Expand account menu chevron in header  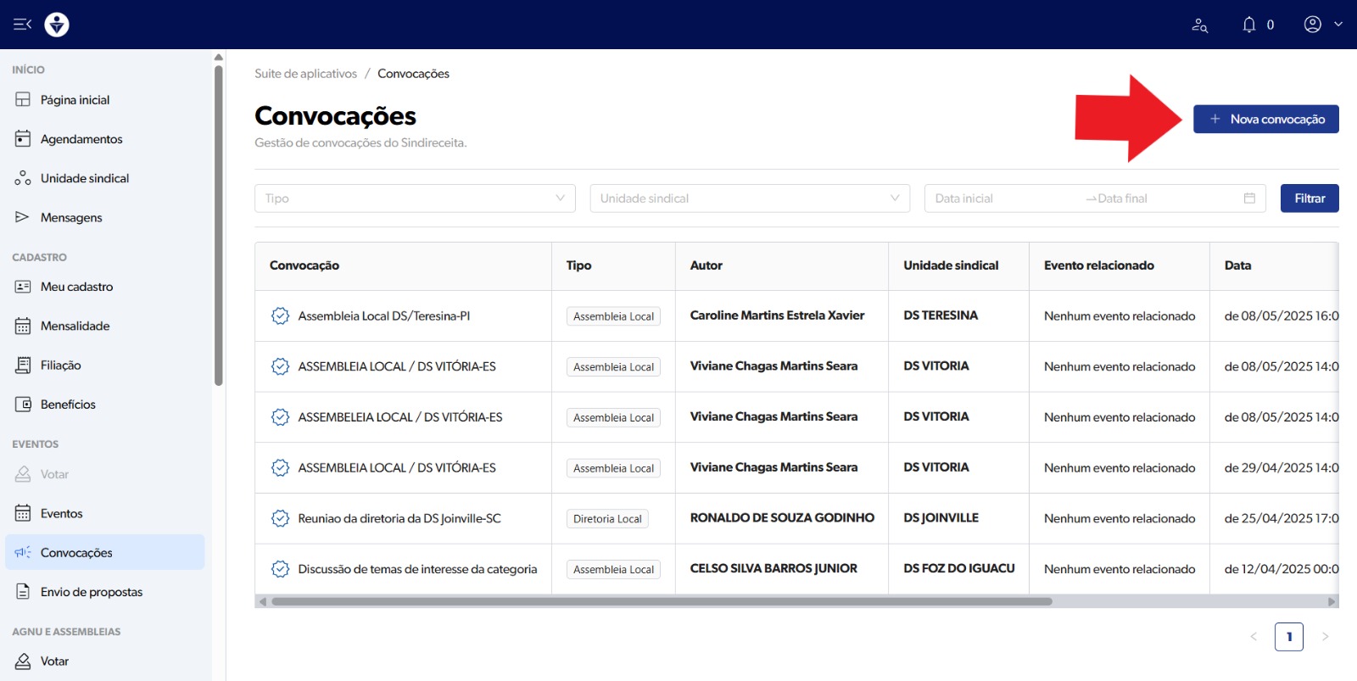[x=1338, y=25]
